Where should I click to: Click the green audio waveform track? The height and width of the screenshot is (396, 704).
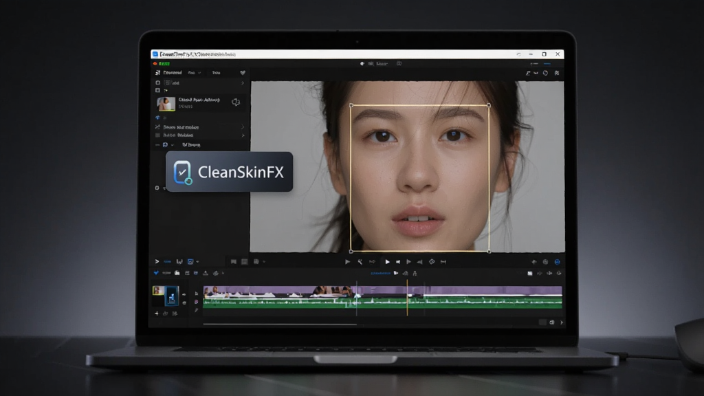pyautogui.click(x=382, y=302)
